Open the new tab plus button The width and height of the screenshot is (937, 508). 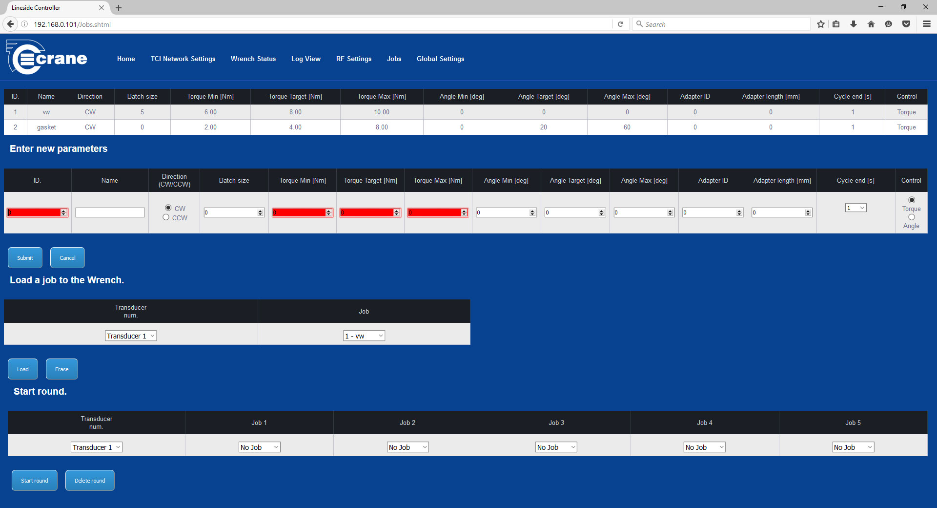[x=119, y=8]
